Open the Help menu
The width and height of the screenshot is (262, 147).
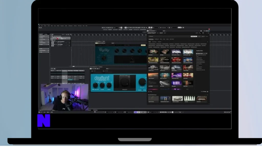tap(86, 26)
